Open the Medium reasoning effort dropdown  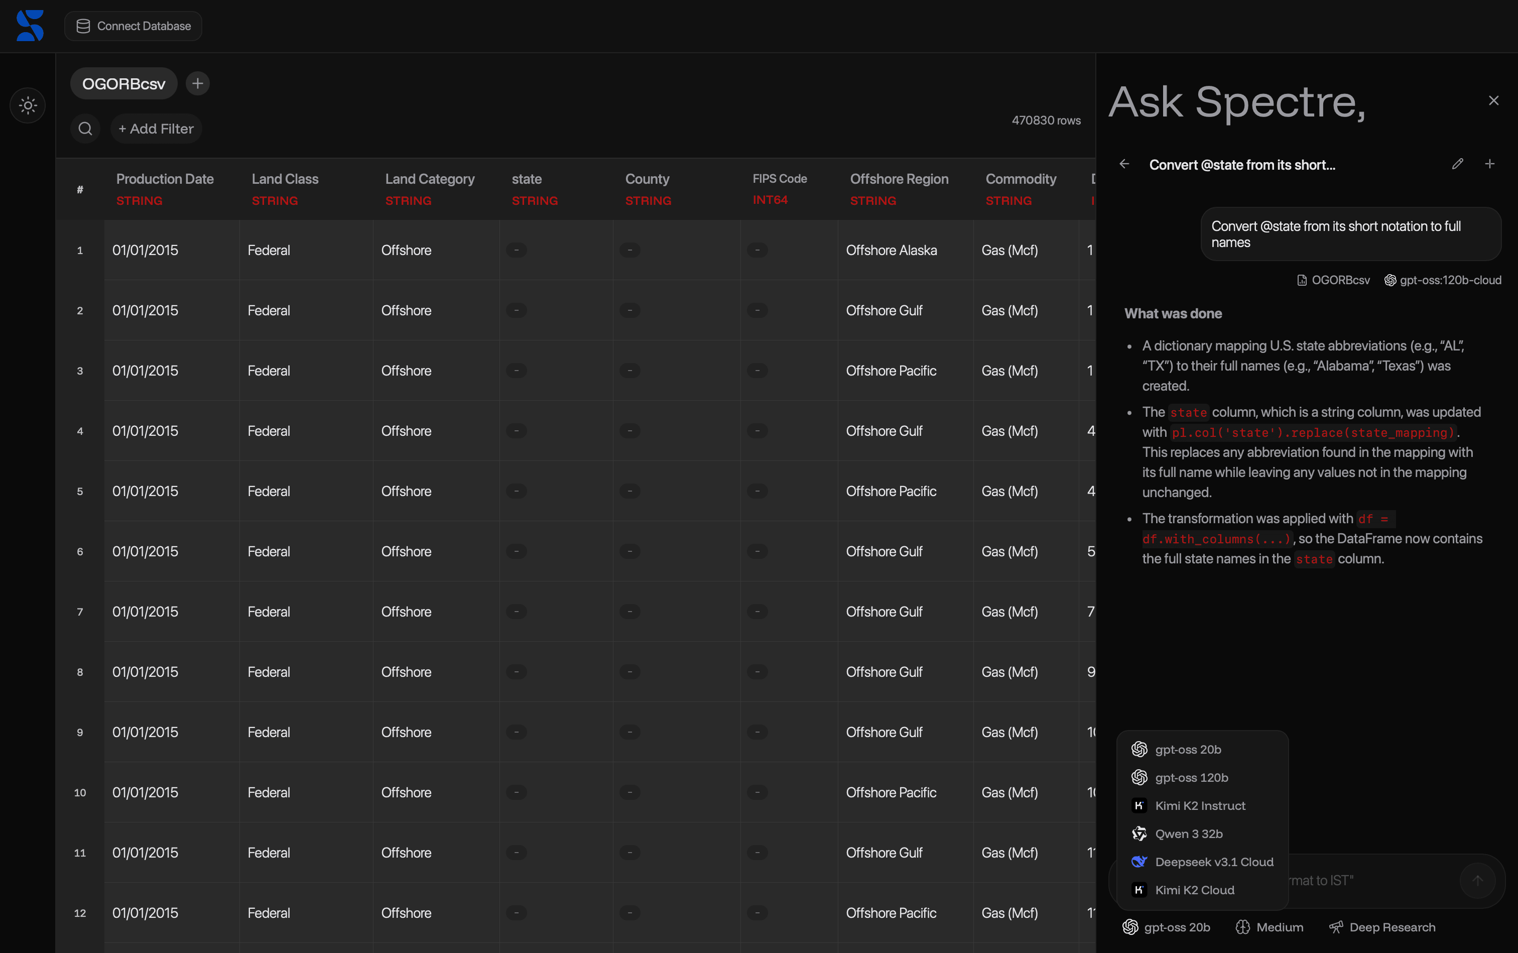[x=1270, y=927]
